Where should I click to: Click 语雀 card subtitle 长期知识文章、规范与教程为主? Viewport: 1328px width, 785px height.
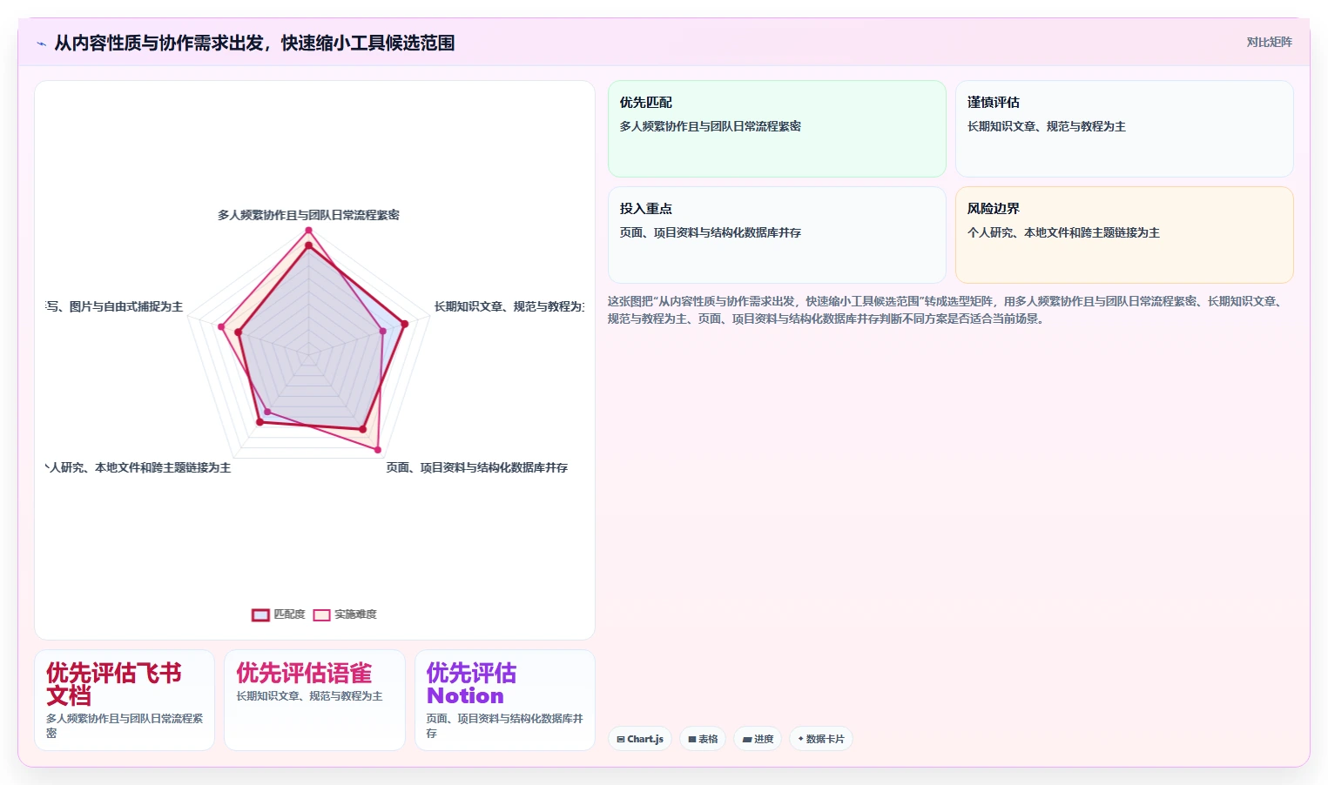[309, 696]
